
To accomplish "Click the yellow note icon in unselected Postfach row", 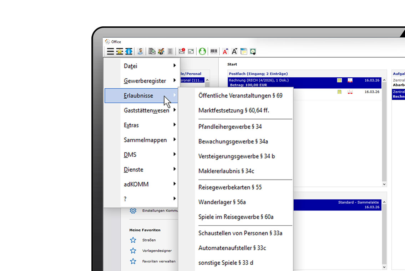I will click(x=339, y=92).
